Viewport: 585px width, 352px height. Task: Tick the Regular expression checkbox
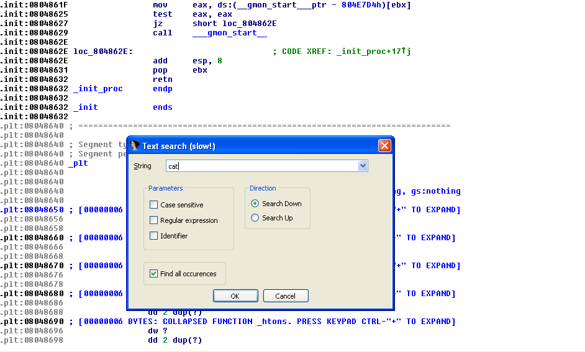coord(154,220)
